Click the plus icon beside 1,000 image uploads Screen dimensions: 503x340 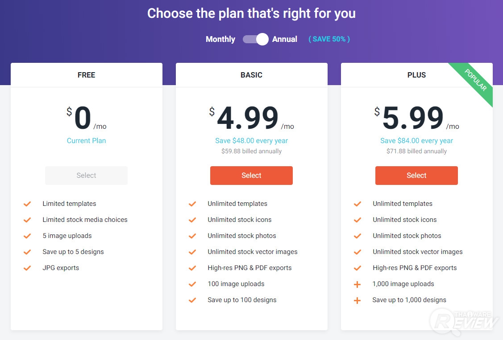coord(357,284)
